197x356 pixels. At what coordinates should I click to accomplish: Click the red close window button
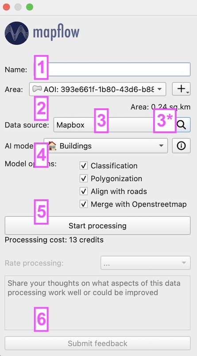(6, 7)
